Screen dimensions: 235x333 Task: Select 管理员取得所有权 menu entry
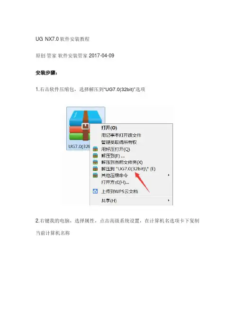pyautogui.click(x=119, y=142)
